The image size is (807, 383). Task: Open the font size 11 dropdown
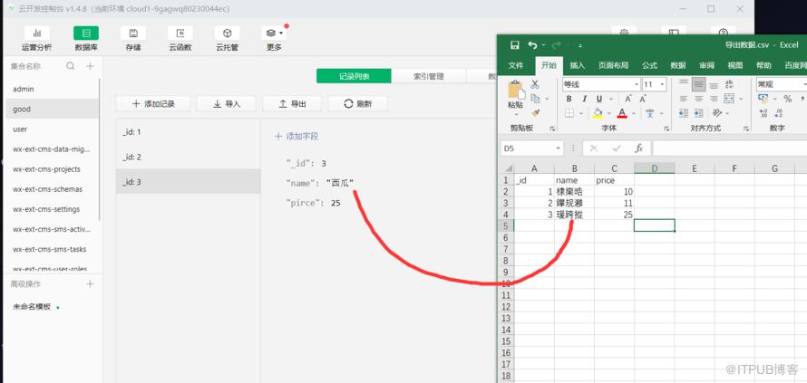(663, 84)
